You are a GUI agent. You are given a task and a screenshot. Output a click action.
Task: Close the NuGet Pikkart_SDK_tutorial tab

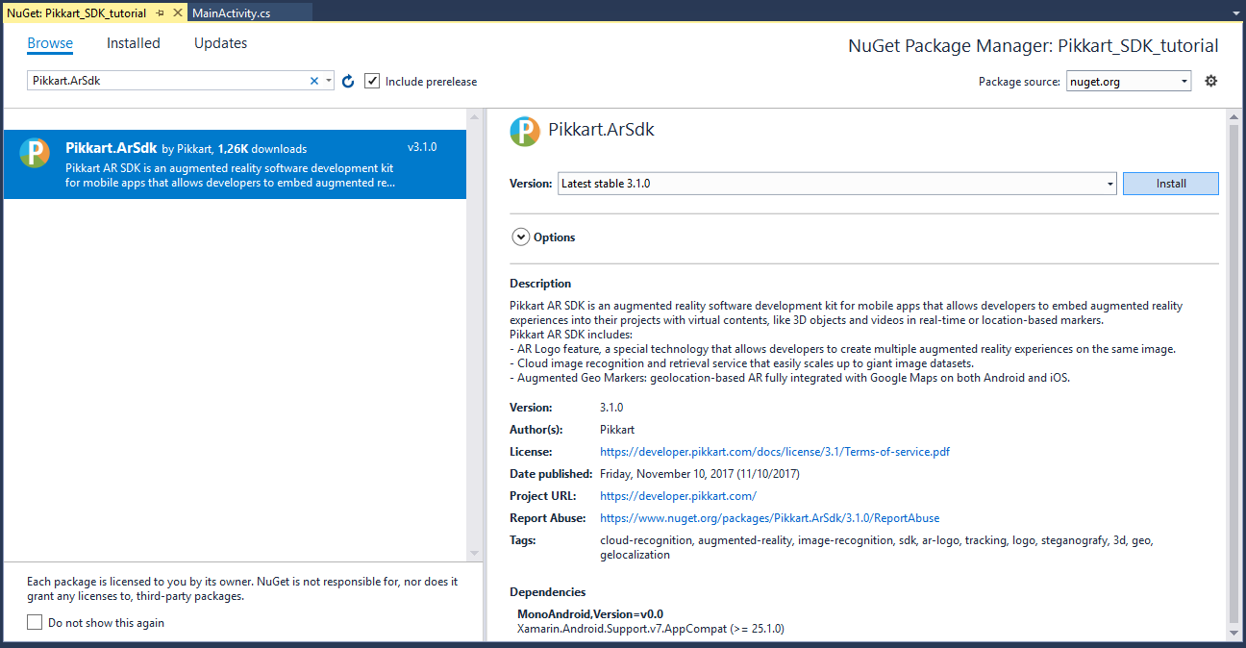(177, 13)
